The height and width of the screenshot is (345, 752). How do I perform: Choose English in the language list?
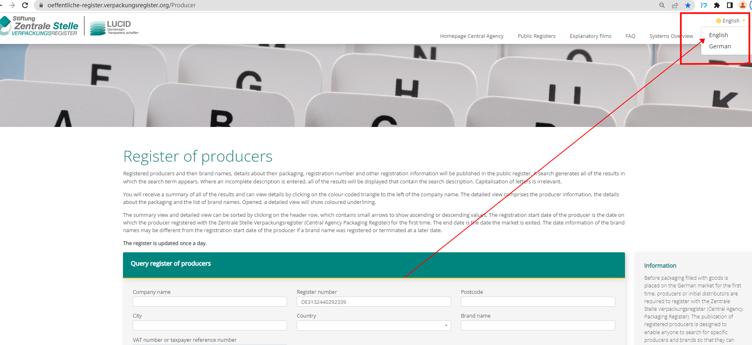pyautogui.click(x=718, y=35)
